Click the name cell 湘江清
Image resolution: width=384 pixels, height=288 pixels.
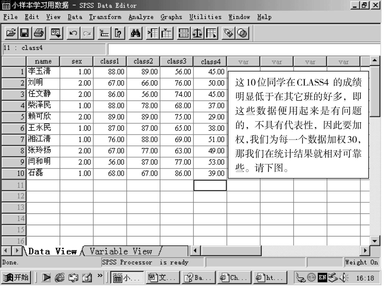[x=43, y=140]
